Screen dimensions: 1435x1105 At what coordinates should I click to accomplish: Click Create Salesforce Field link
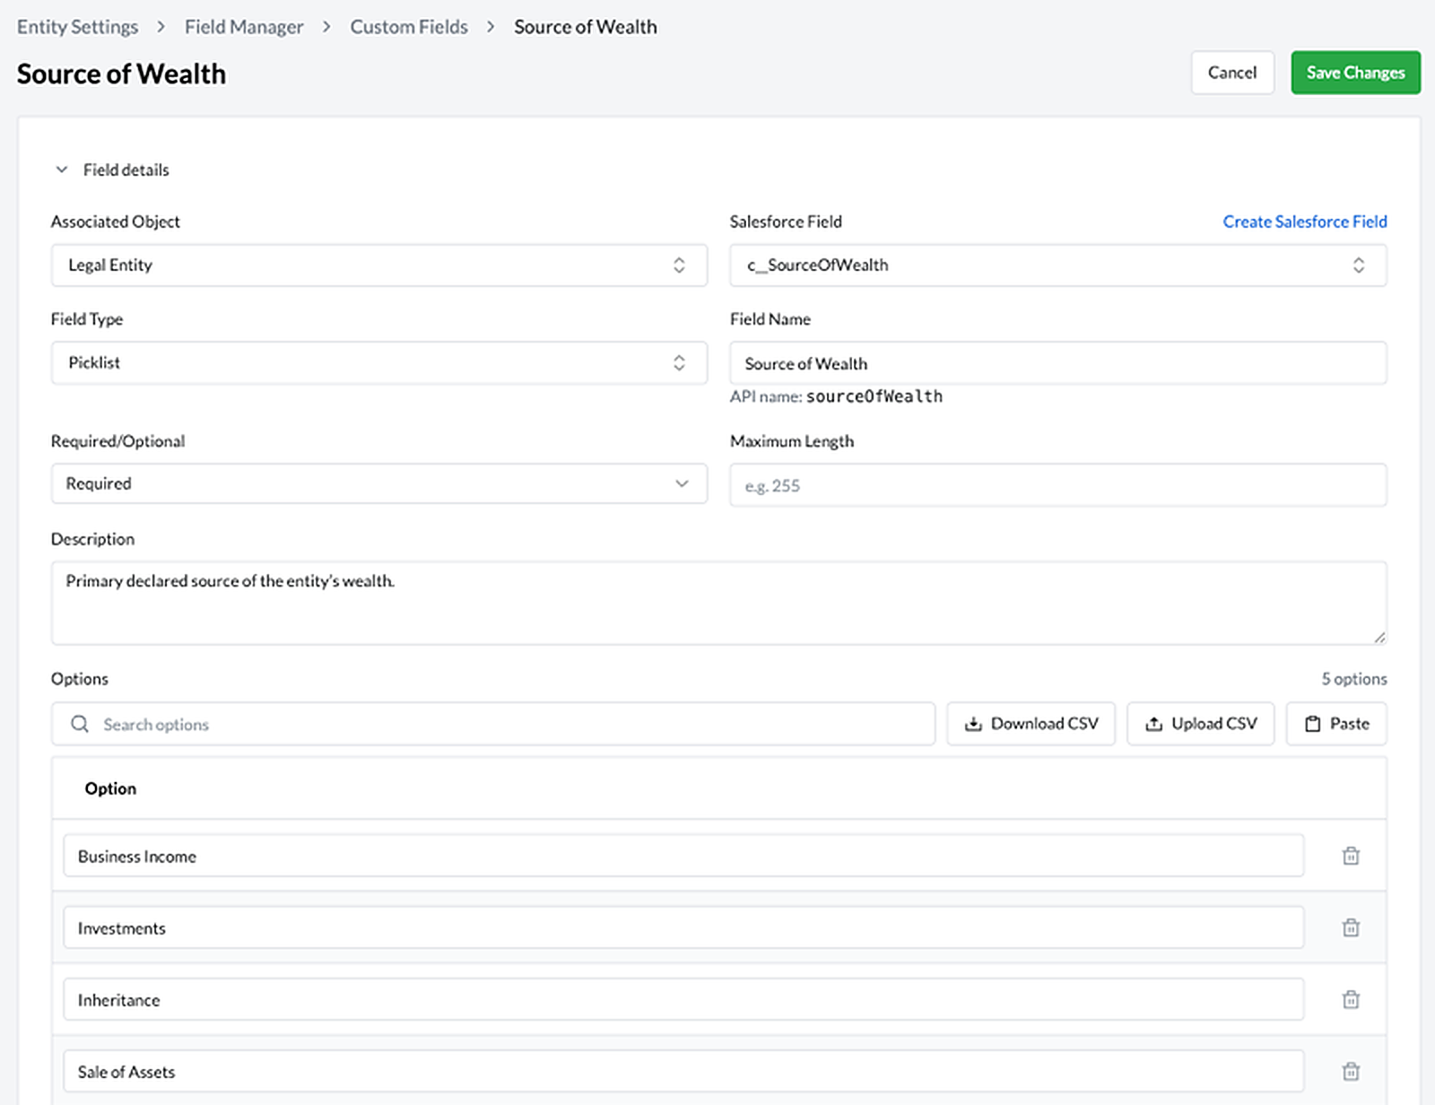[1305, 222]
